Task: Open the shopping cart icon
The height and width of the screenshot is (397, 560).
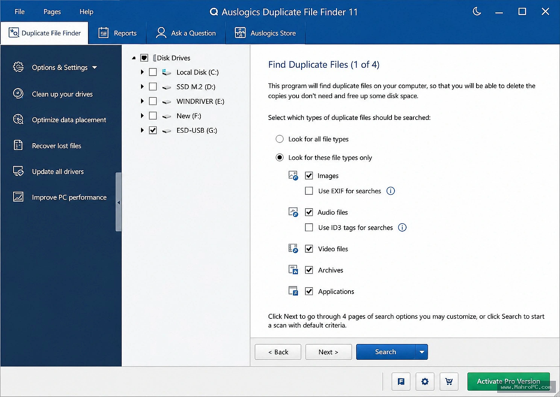Action: [x=449, y=382]
